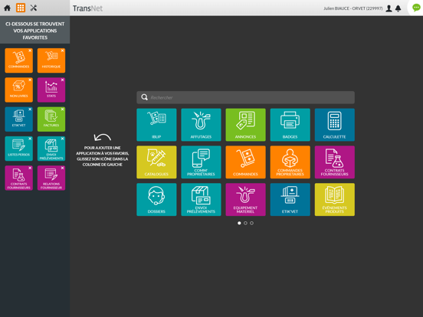Remove Relations Fournisseur favorite with its X

[x=62, y=168]
